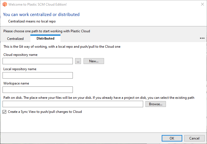Confirm the setup with OK
This screenshot has width=207, height=144.
tap(172, 138)
